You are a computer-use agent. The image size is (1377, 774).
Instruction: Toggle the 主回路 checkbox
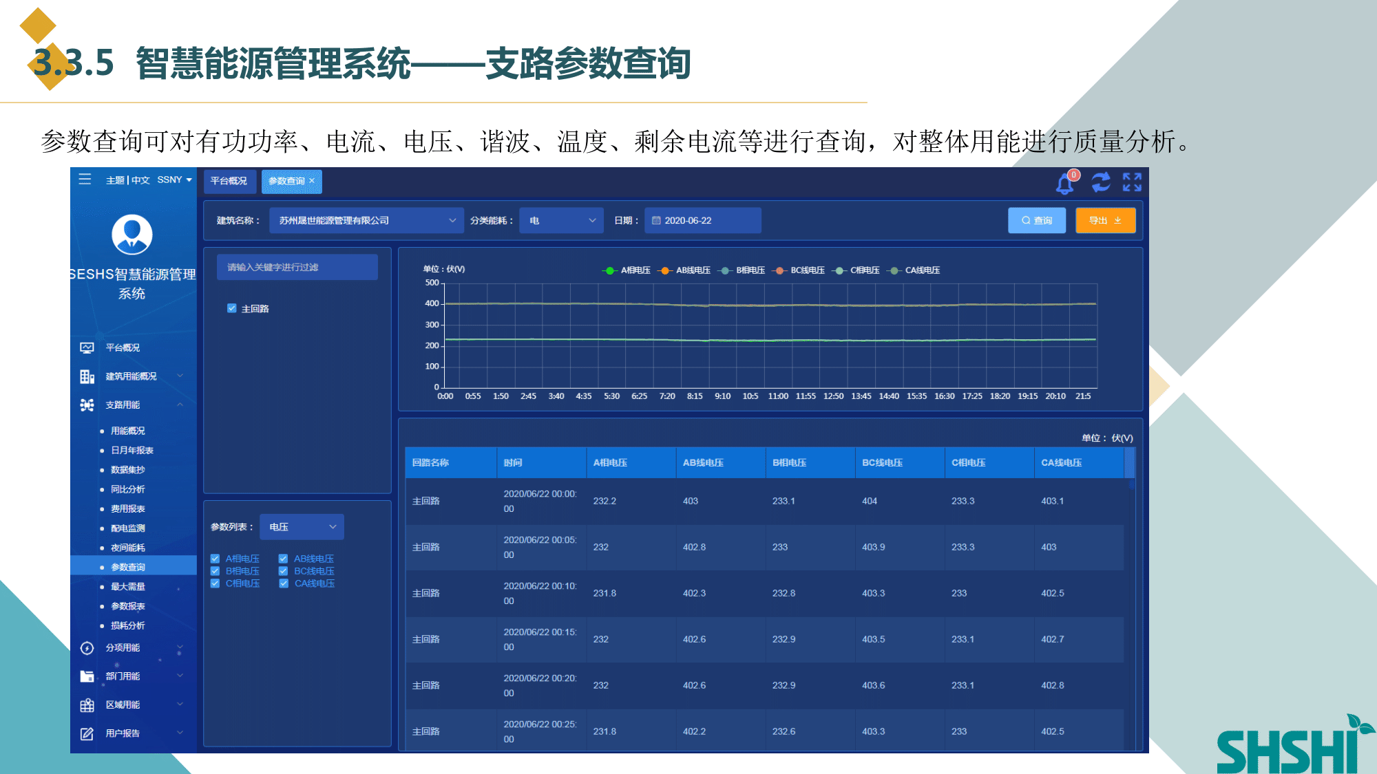232,308
